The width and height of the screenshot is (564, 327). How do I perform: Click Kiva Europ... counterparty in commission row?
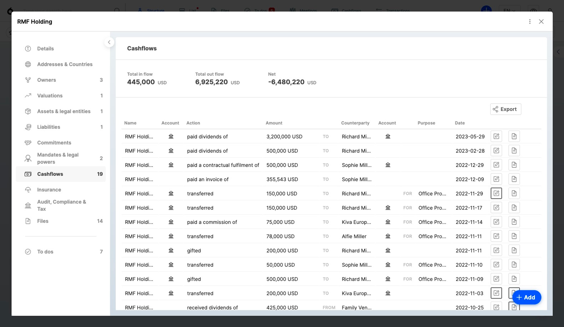click(356, 222)
